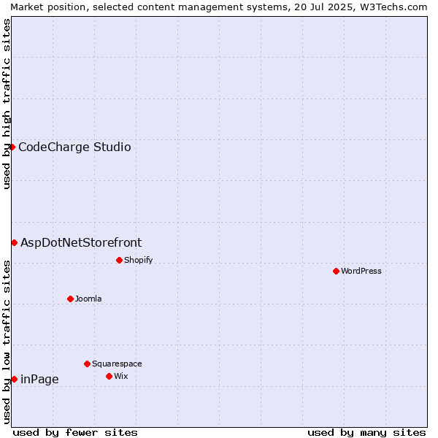
Task: Select the 'Squarespace' label text
Action: (x=117, y=364)
